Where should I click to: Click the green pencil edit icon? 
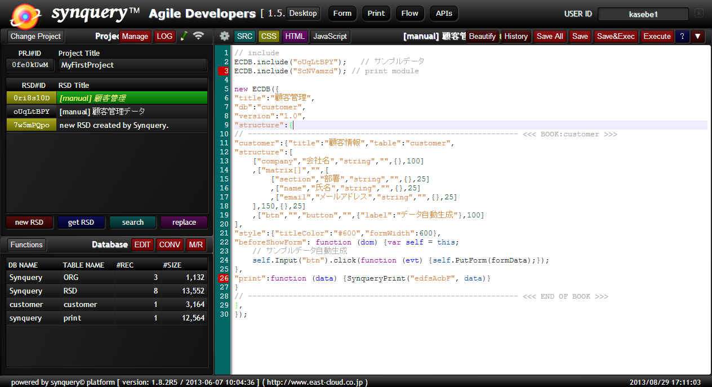pyautogui.click(x=184, y=36)
